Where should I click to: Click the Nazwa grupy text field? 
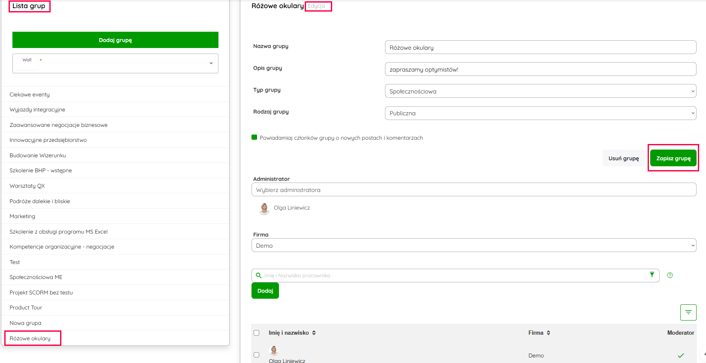point(540,48)
